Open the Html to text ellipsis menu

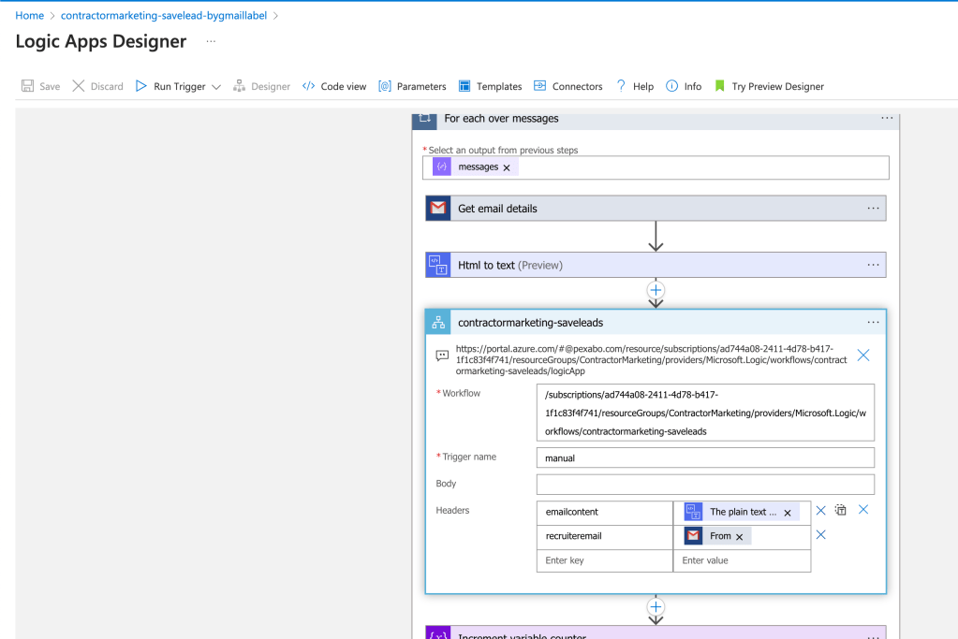(873, 265)
